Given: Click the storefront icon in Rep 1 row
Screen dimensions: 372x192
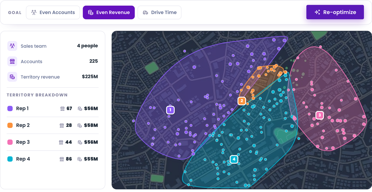Looking at the screenshot, I should point(62,109).
